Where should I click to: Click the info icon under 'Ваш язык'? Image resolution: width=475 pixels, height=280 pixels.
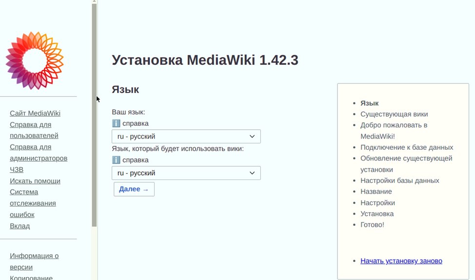tap(116, 123)
